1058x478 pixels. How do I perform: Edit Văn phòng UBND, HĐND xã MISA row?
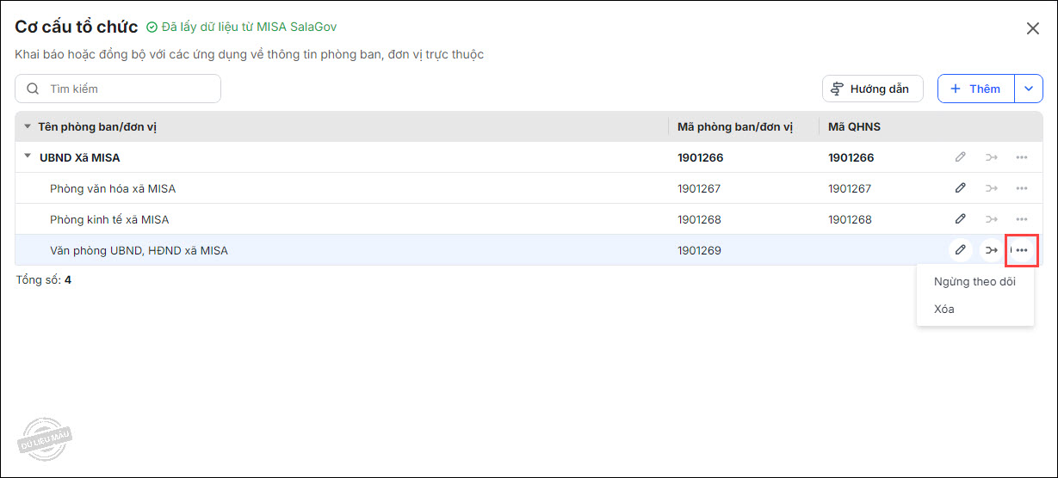pyautogui.click(x=960, y=250)
